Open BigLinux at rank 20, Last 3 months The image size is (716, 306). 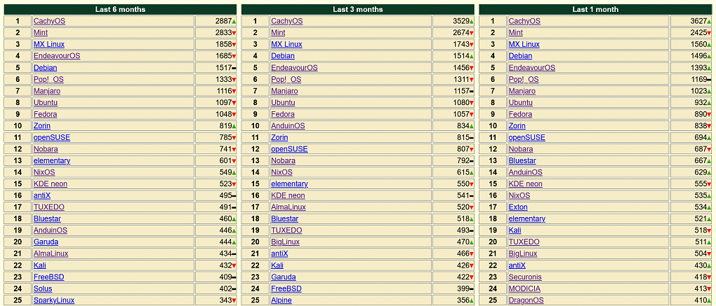tap(286, 242)
